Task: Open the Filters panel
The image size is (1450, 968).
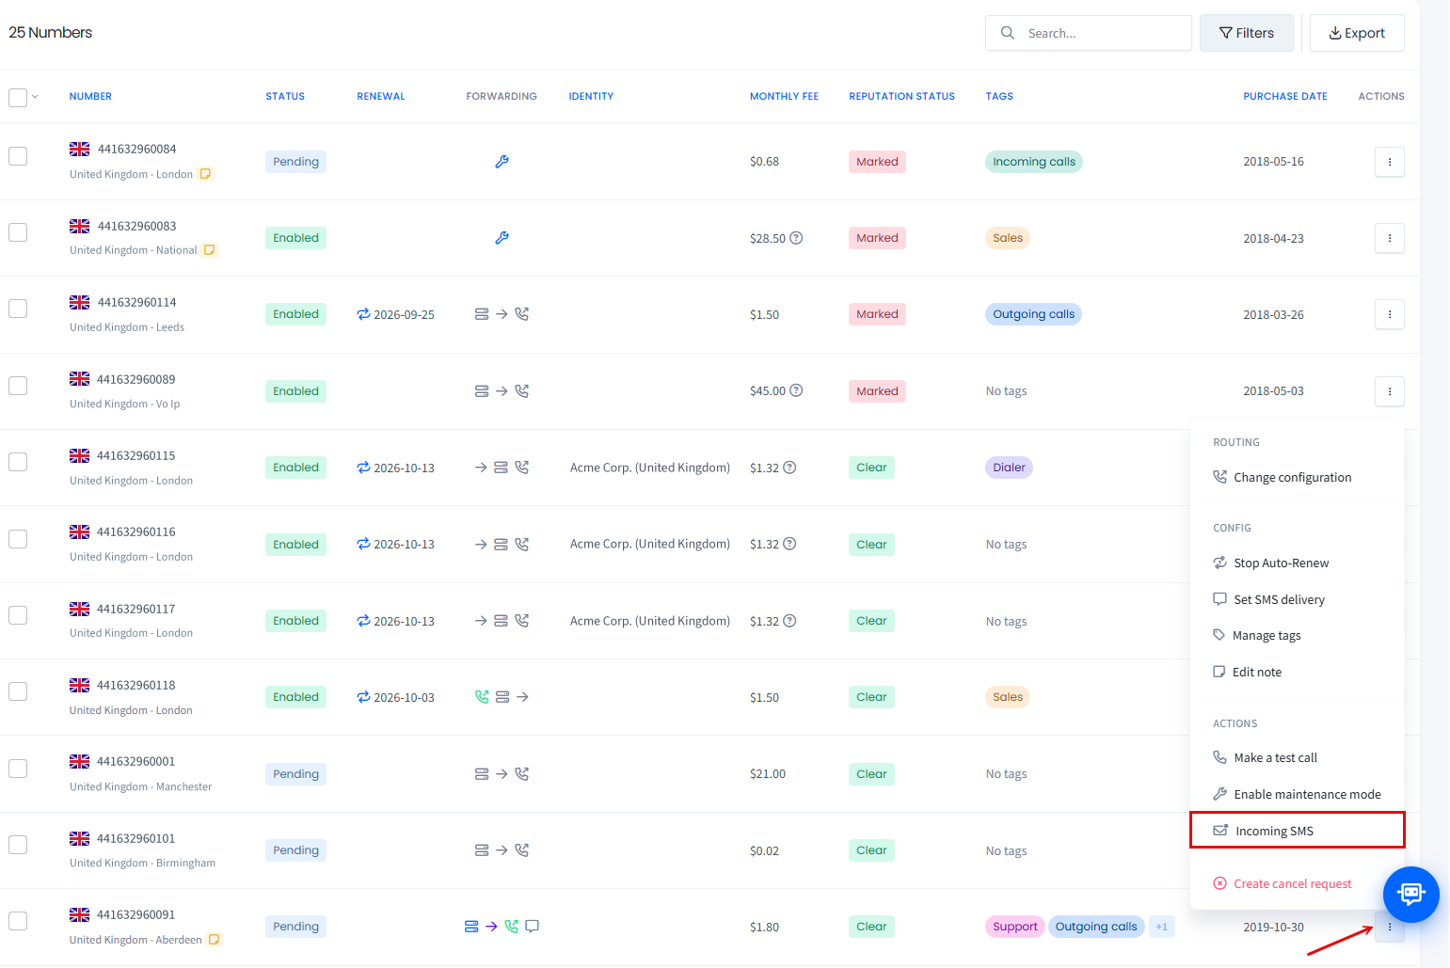Action: click(1246, 33)
